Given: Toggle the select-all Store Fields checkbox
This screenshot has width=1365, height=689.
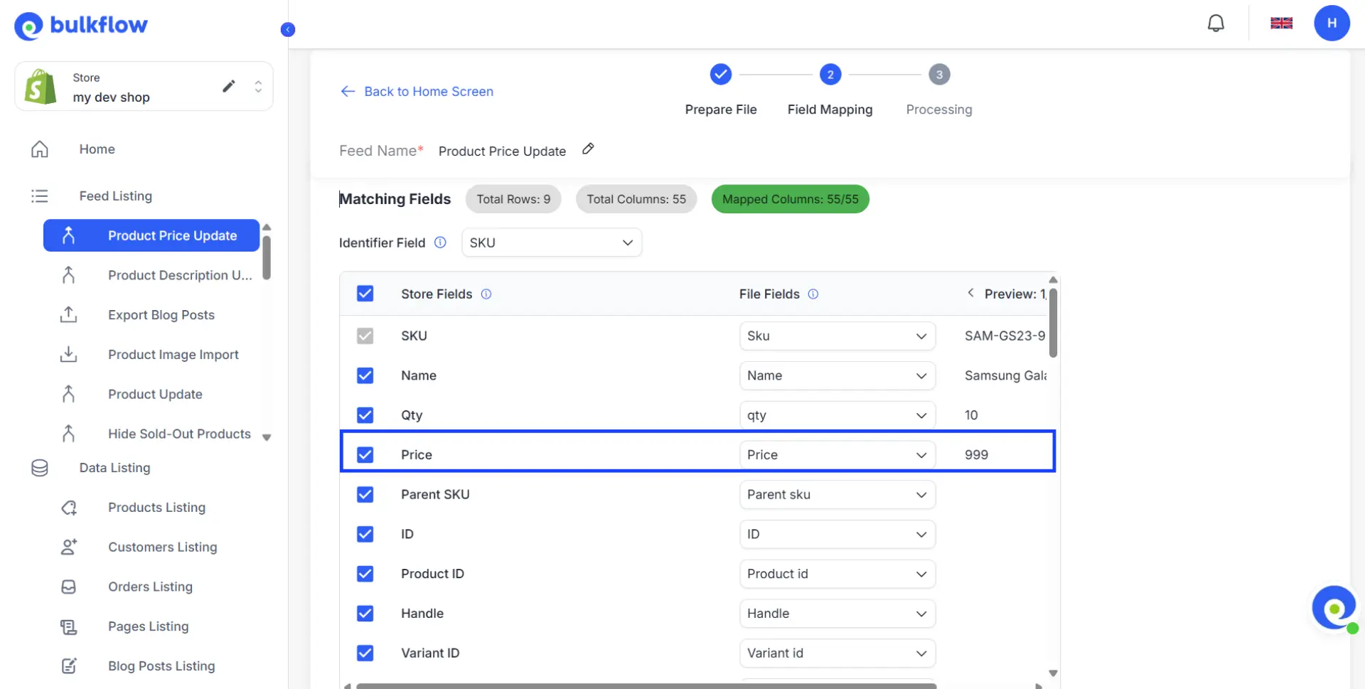Looking at the screenshot, I should coord(365,293).
